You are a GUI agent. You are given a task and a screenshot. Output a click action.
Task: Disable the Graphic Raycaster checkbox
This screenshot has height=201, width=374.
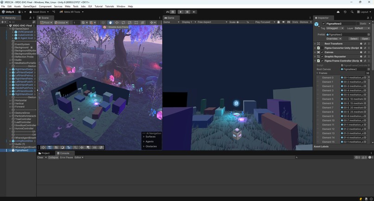click(322, 57)
